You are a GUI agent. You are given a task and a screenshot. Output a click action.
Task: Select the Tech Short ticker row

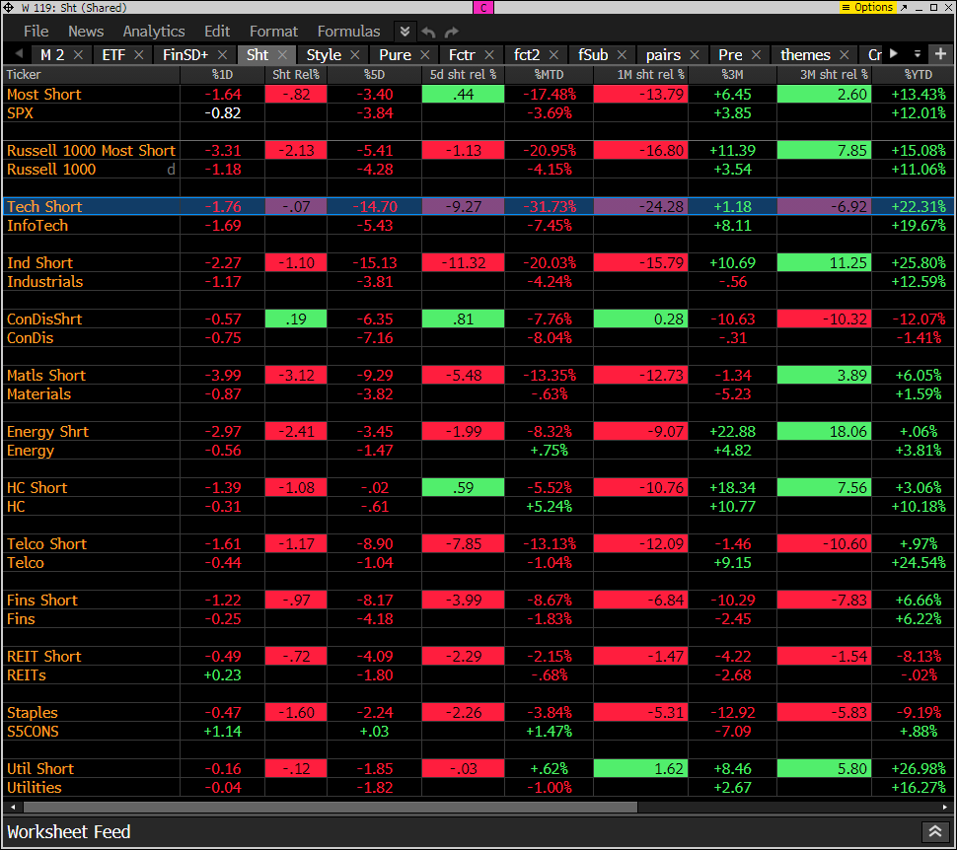(x=44, y=207)
